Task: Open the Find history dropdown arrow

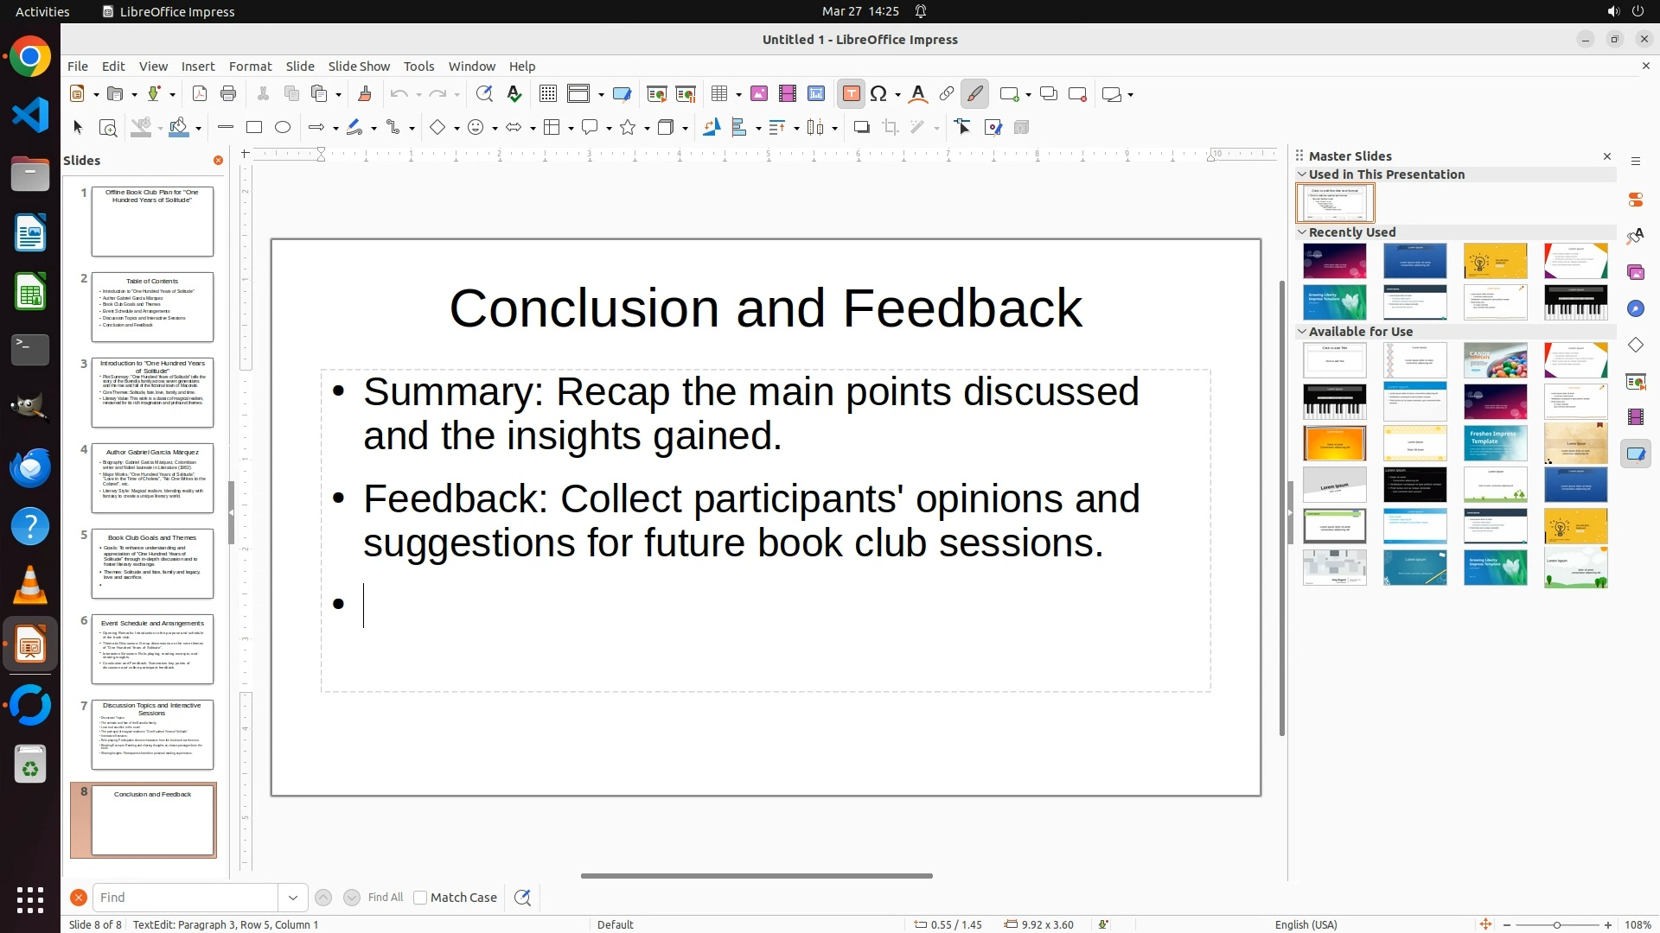Action: (x=293, y=898)
